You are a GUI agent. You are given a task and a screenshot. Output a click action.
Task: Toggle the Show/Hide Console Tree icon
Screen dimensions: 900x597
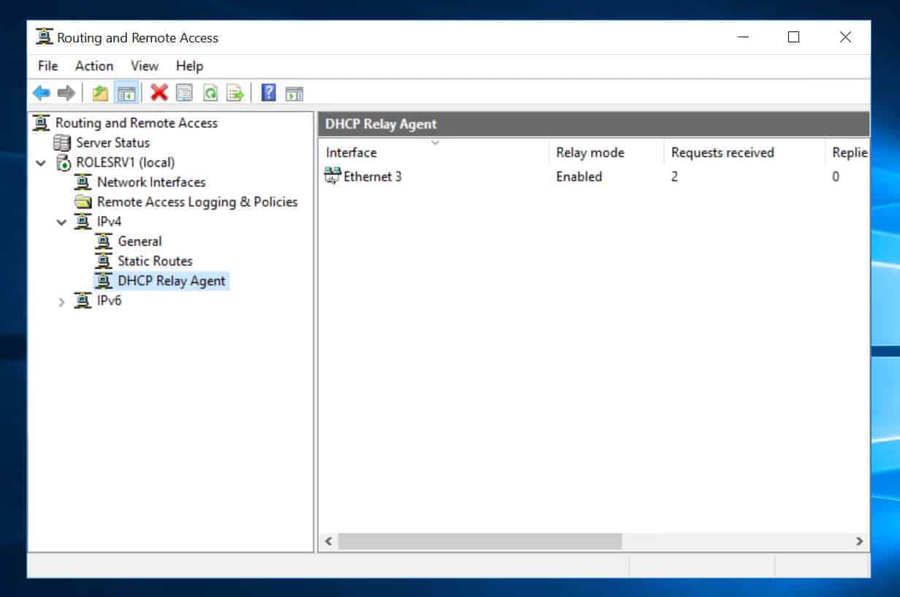126,93
